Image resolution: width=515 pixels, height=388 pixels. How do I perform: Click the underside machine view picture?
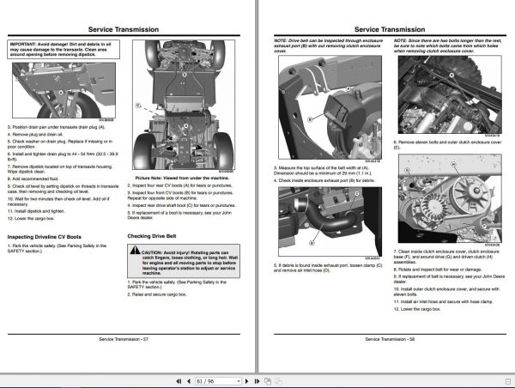coord(184,105)
